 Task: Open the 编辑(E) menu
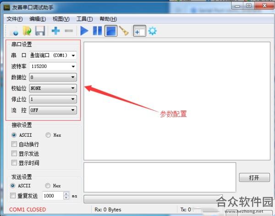click(38, 19)
